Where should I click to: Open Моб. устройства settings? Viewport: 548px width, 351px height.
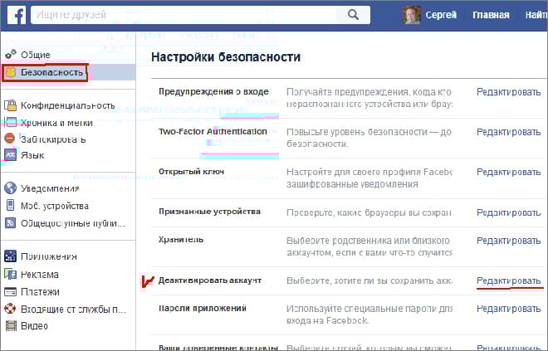[x=55, y=206]
